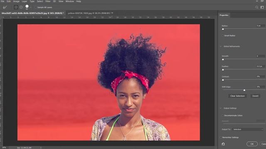Open the Select menu

tap(40, 1)
